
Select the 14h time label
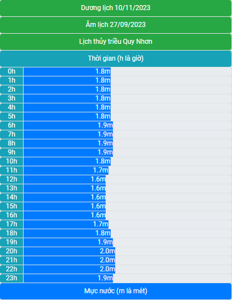coord(11,197)
